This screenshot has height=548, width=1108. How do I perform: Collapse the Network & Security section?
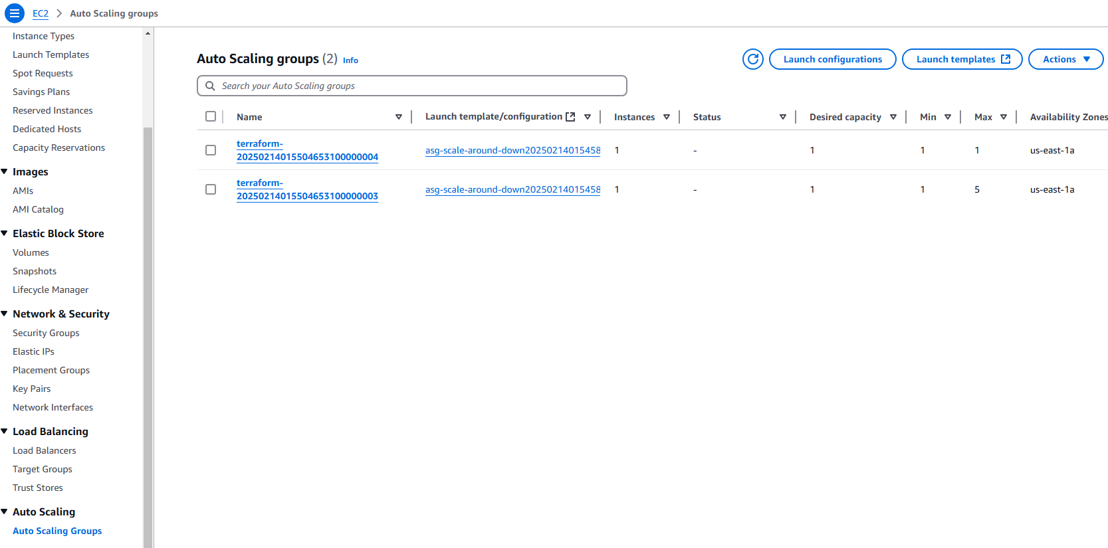coord(5,314)
